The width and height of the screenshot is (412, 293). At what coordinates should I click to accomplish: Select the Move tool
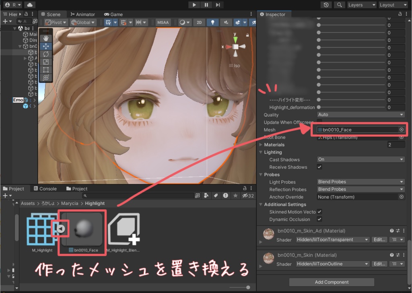(x=46, y=46)
